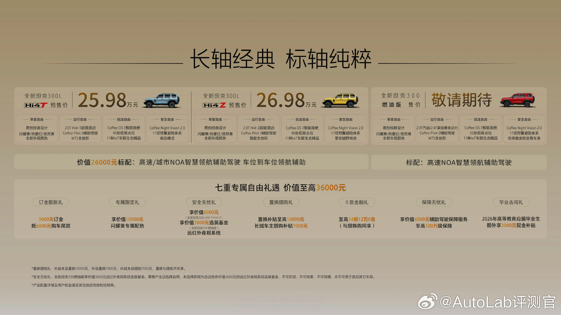Click the 享价值3000元选装基金 text
This screenshot has height=315, width=561.
(204, 223)
